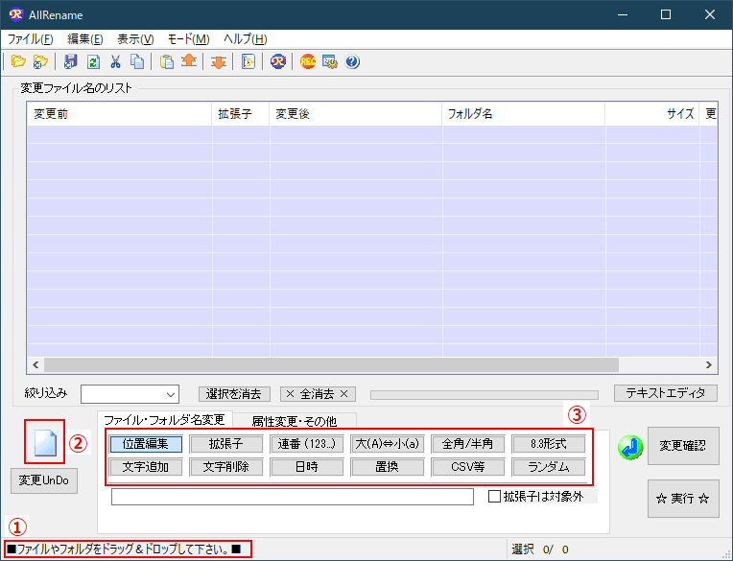Click the green return arrow icon
Viewport: 733px width, 561px height.
click(x=630, y=447)
